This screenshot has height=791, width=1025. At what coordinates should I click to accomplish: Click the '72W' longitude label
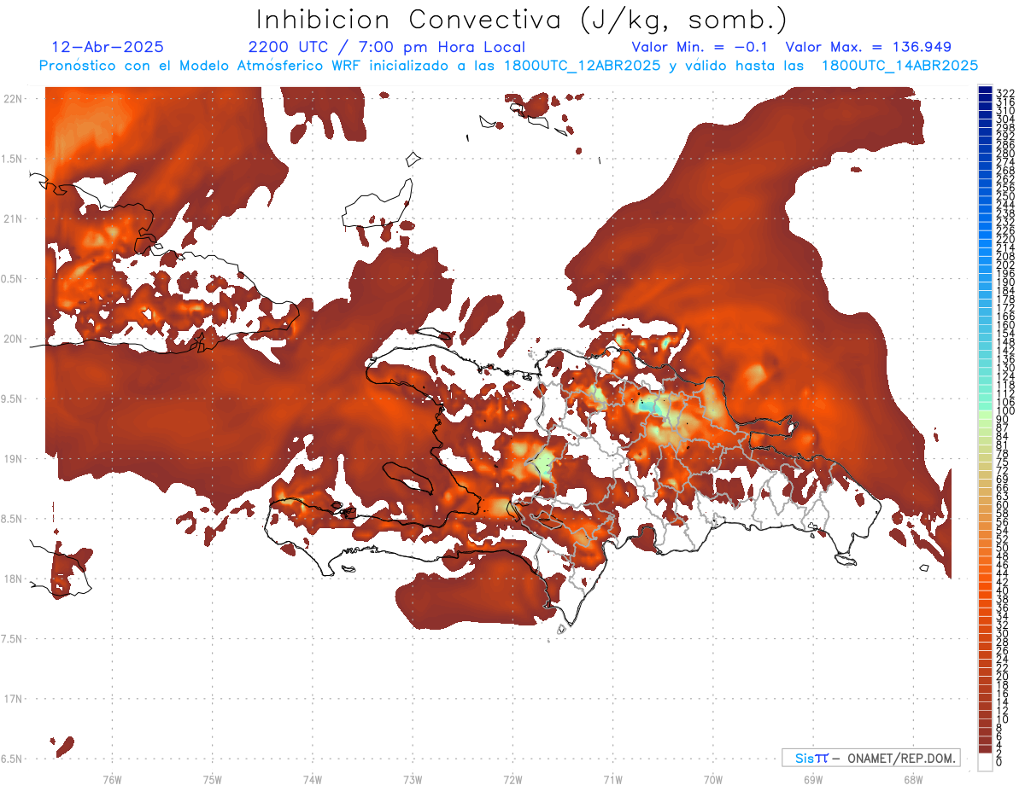pyautogui.click(x=513, y=779)
